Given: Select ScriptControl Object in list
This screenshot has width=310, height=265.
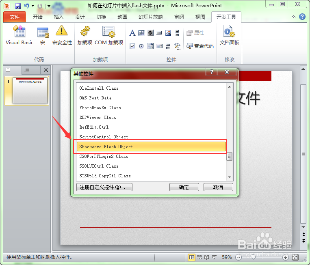Looking at the screenshot, I should [x=151, y=137].
